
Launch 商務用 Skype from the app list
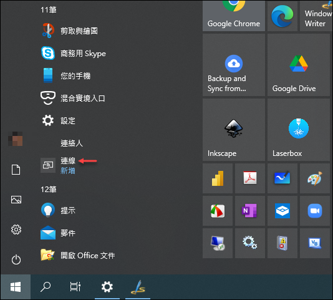coord(73,54)
